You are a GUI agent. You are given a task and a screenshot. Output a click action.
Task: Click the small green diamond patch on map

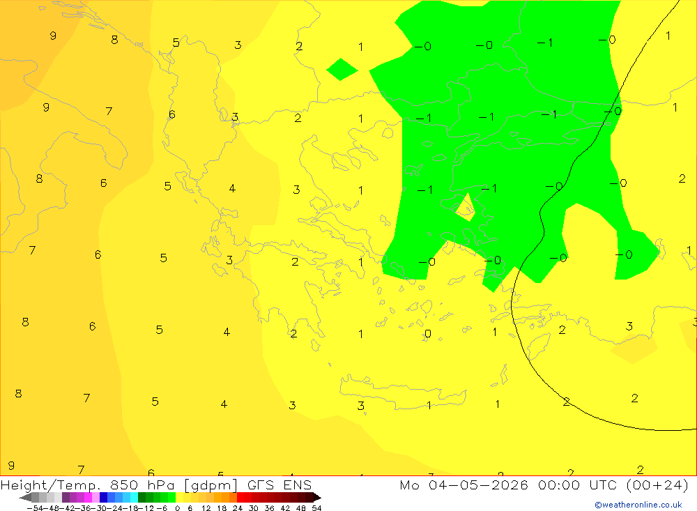pos(342,70)
